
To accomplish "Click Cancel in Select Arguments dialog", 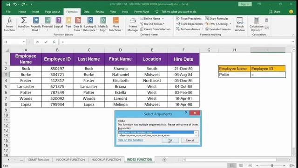I will (190, 140).
